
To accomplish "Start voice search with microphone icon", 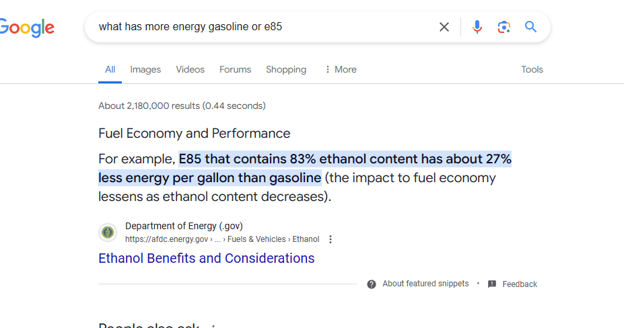I will 477,27.
